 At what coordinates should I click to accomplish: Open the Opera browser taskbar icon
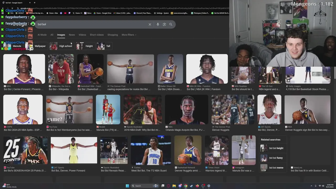click(168, 186)
